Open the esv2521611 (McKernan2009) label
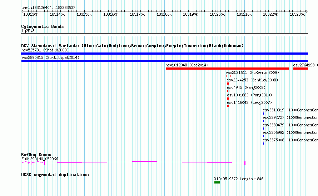 [x=252, y=72]
